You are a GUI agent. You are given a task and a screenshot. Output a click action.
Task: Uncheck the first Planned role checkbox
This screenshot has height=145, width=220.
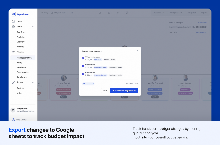click(x=83, y=66)
